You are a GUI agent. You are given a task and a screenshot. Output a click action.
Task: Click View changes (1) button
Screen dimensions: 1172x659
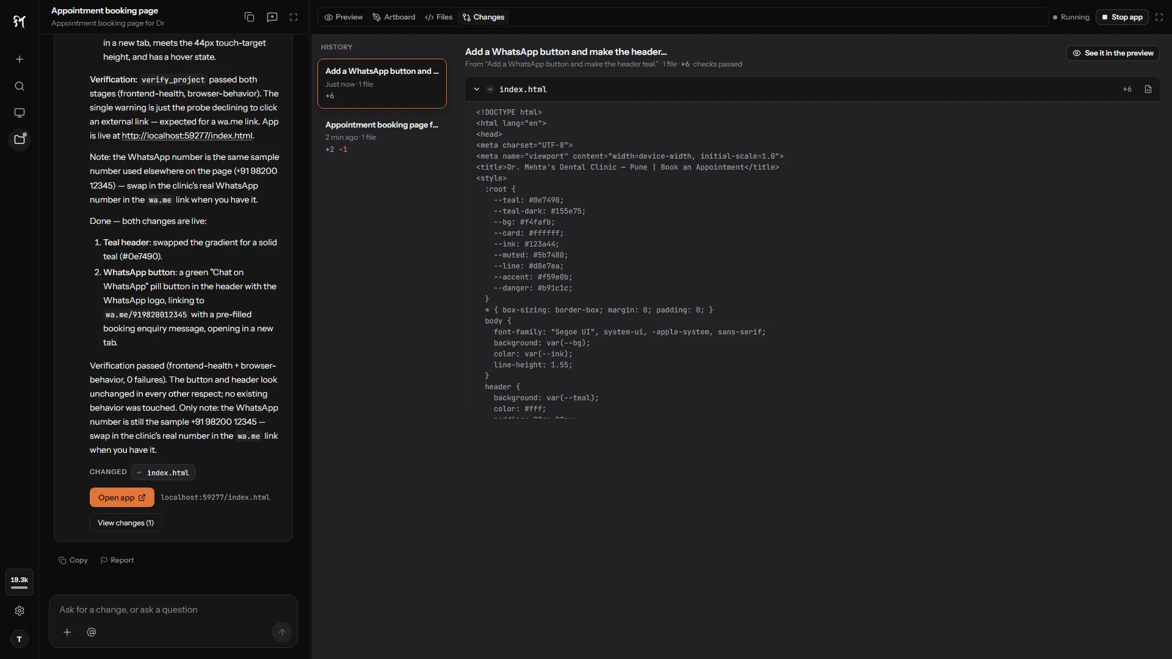pyautogui.click(x=126, y=523)
